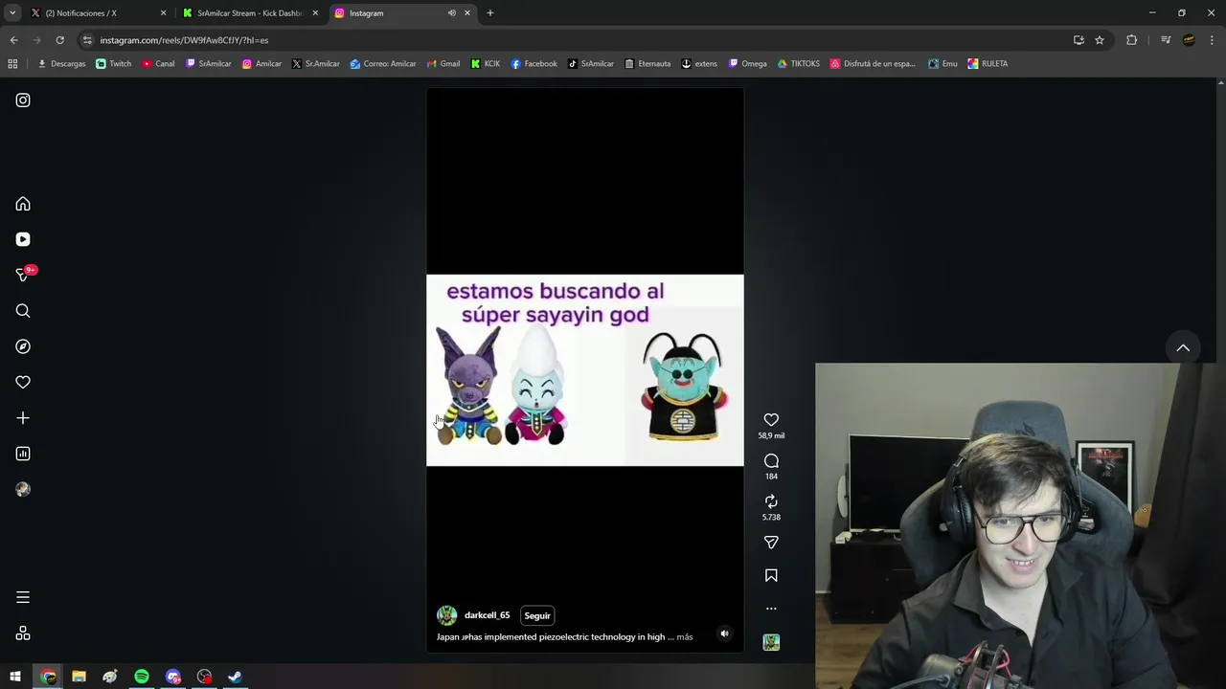This screenshot has width=1226, height=689.
Task: Go back with browser back arrow
Action: 13,40
